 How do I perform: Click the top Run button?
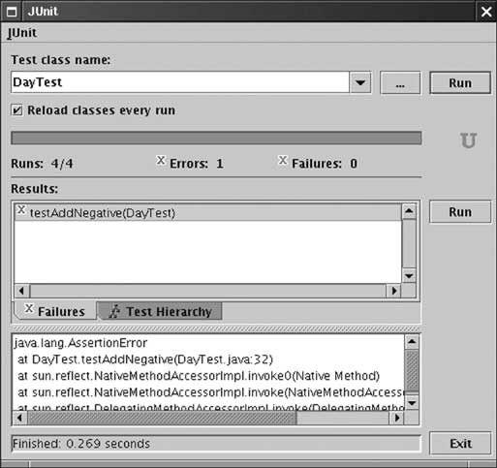point(460,83)
